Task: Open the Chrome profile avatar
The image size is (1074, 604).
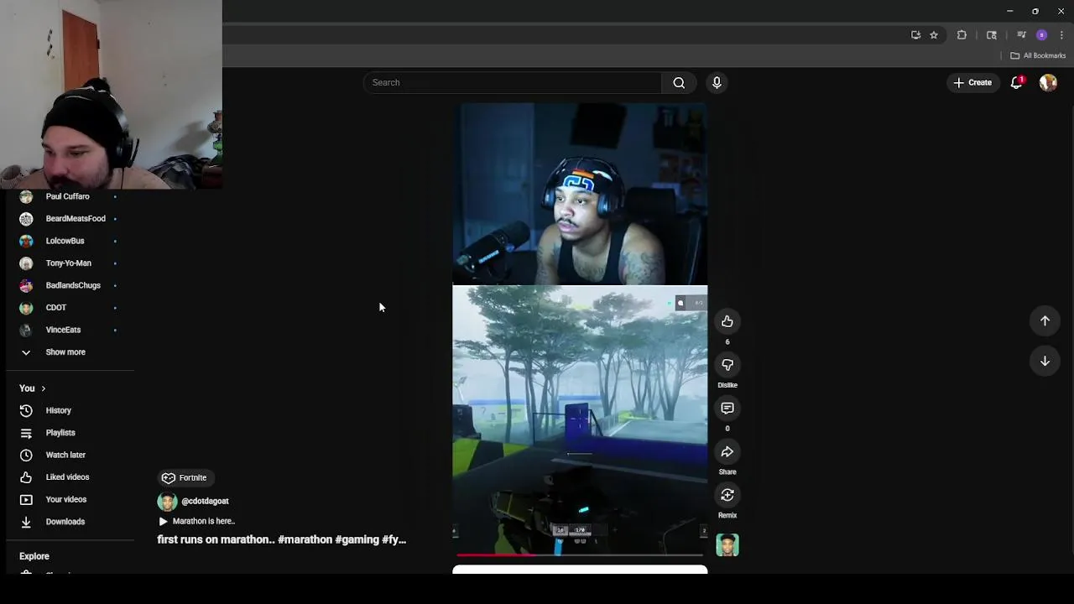Action: 1041,35
